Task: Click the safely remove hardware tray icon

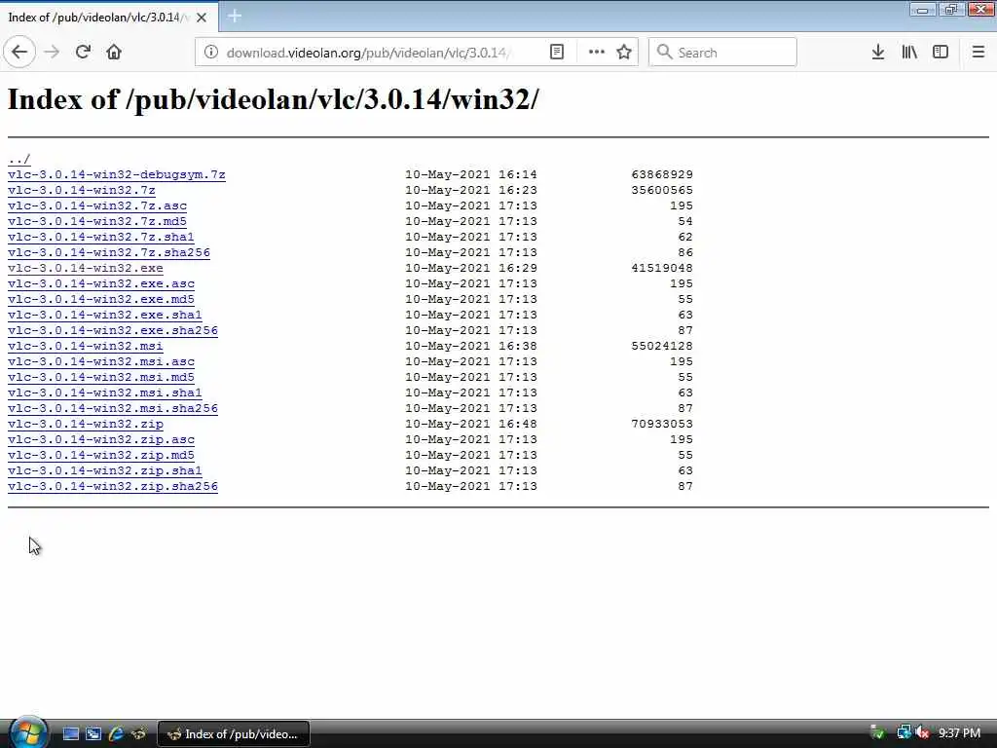Action: (x=877, y=733)
